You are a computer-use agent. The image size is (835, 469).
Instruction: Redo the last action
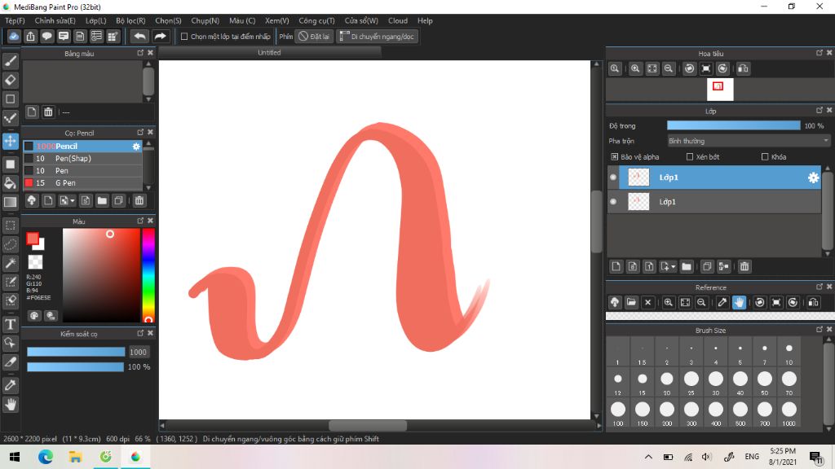pyautogui.click(x=160, y=36)
